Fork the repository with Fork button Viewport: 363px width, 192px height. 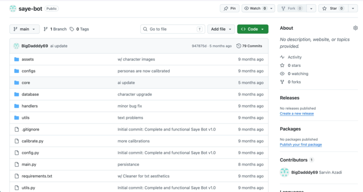292,9
